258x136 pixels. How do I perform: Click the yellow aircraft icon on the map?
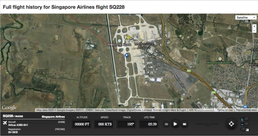point(127,38)
